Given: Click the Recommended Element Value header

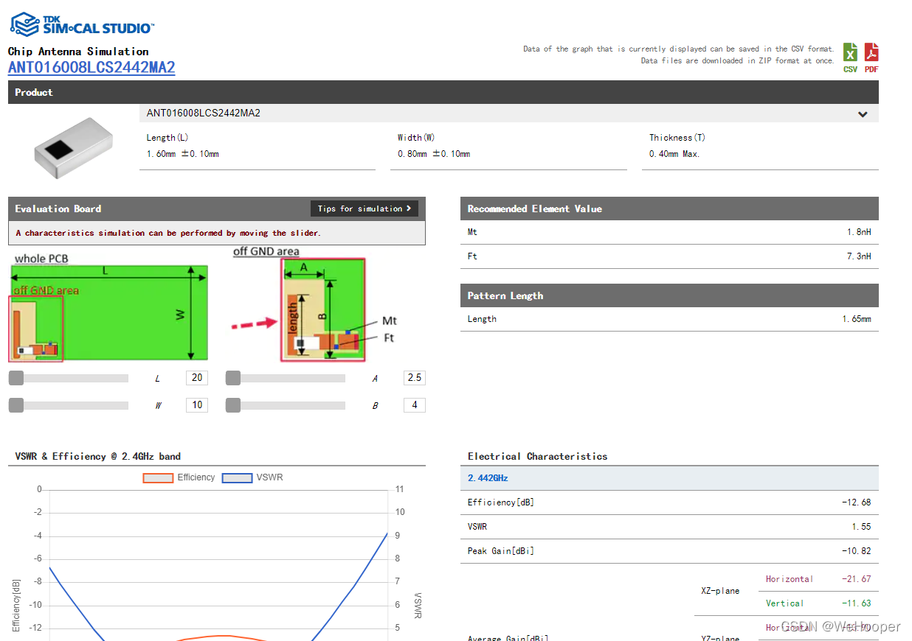Looking at the screenshot, I should 669,209.
